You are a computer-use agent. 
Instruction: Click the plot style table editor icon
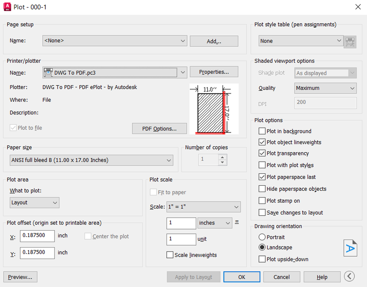tap(351, 41)
